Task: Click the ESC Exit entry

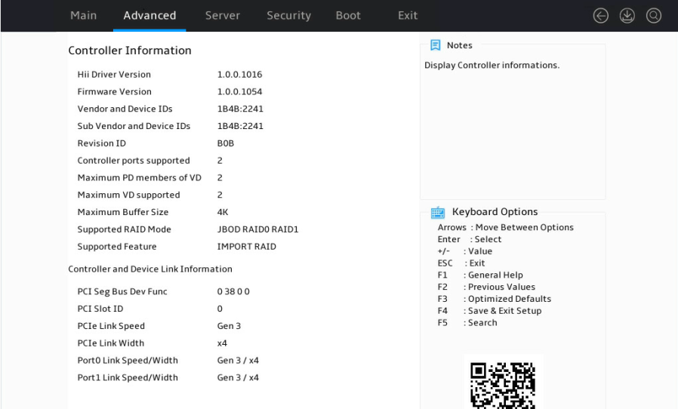Action: coord(461,263)
